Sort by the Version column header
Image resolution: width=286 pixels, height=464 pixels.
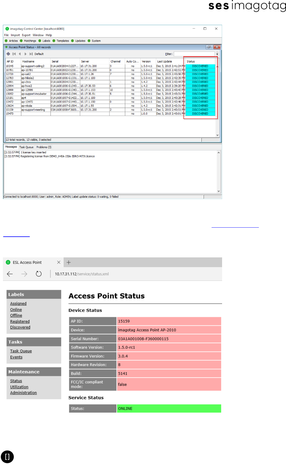point(148,62)
